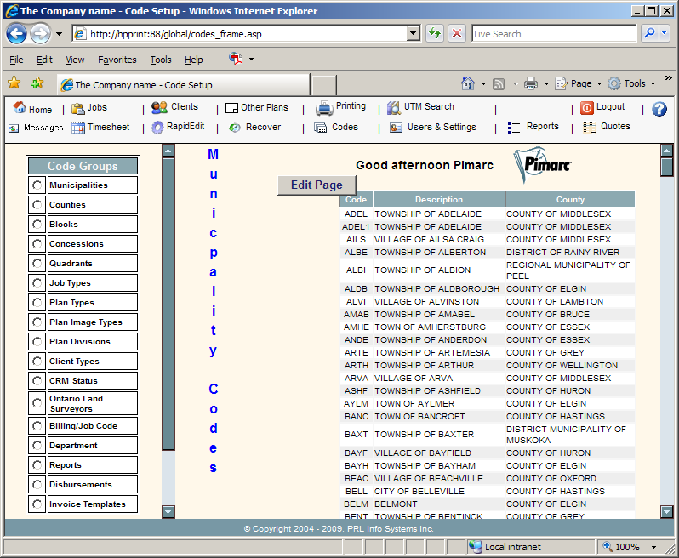Image resolution: width=679 pixels, height=558 pixels.
Task: Open the search provider dropdown arrow
Action: click(665, 33)
